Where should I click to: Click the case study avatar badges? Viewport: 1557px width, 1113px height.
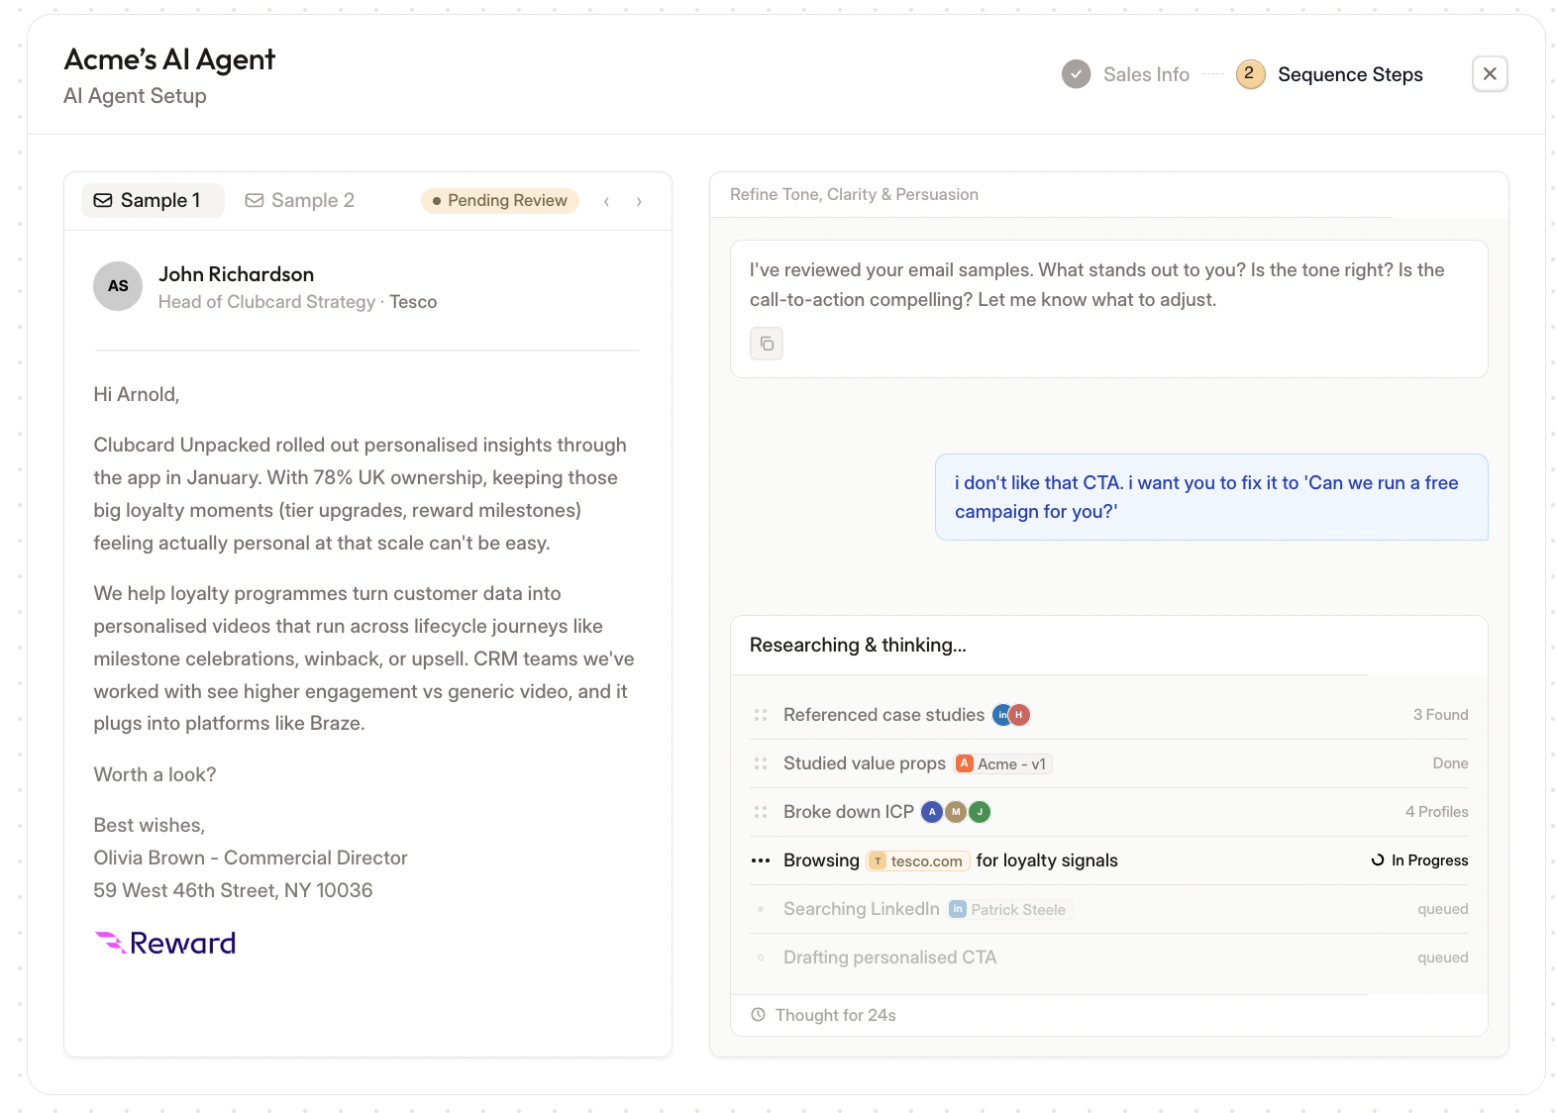coord(1011,715)
